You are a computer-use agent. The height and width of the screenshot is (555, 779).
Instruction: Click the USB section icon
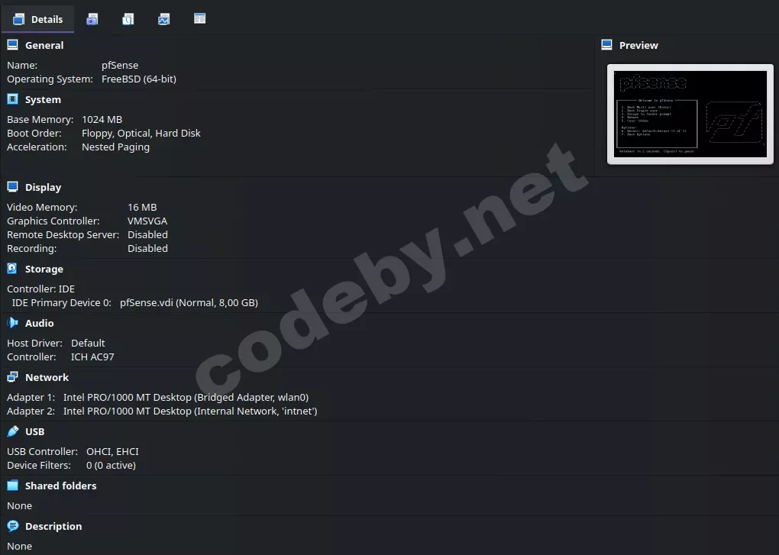point(11,431)
